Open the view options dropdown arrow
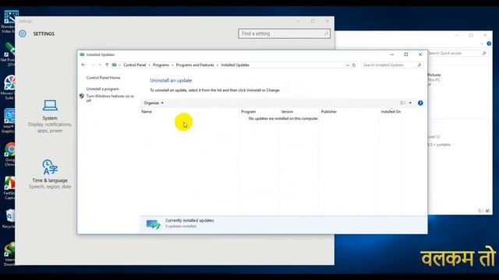The width and height of the screenshot is (499, 280). 410,103
